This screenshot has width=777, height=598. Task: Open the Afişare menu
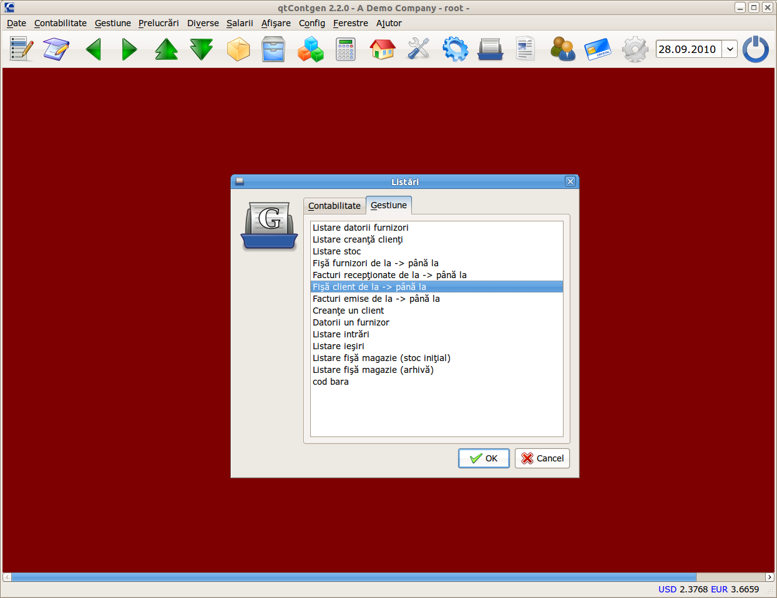[x=276, y=23]
